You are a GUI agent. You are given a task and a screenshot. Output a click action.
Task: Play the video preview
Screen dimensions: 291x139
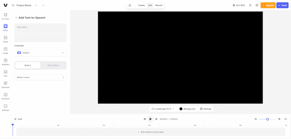[x=151, y=119]
